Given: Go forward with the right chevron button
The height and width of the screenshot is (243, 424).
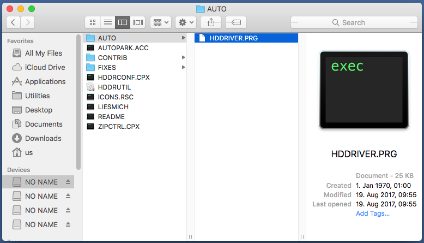Looking at the screenshot, I should click(x=28, y=22).
